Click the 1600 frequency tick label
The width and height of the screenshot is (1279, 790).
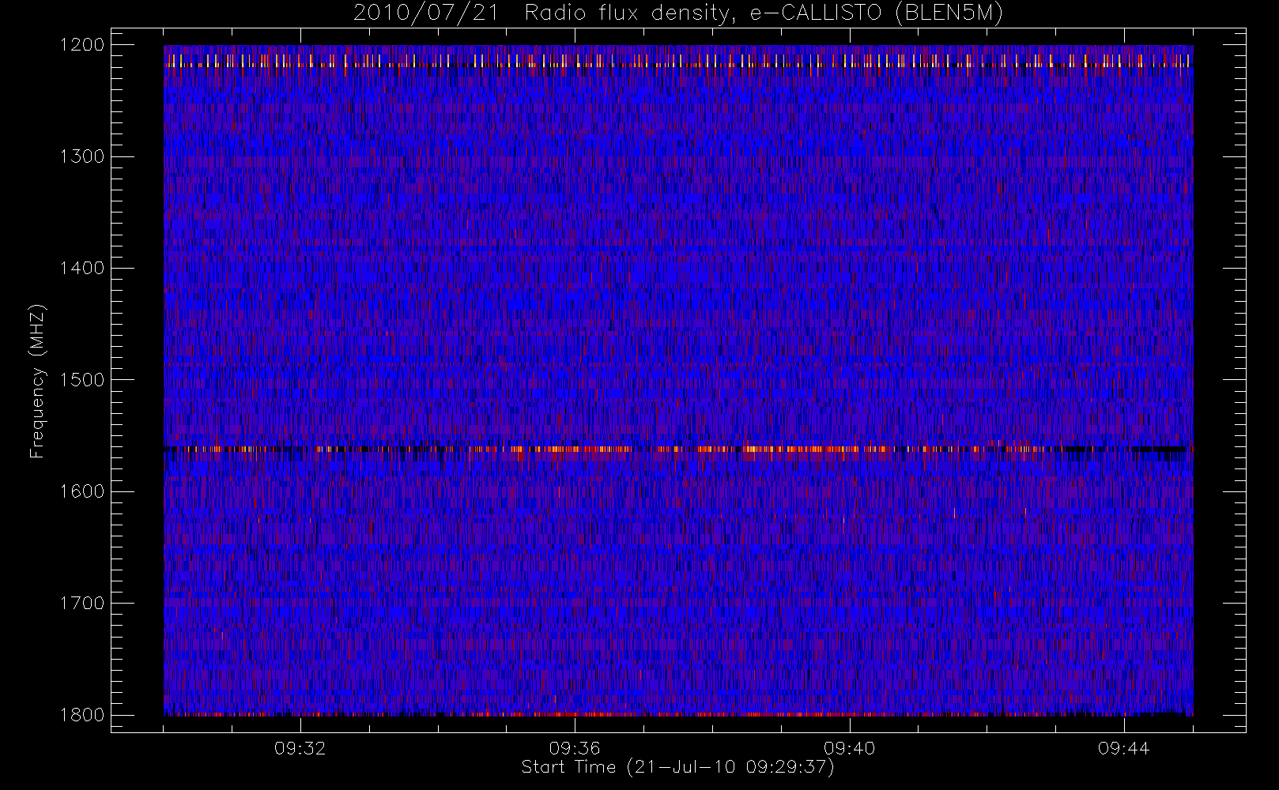82,491
